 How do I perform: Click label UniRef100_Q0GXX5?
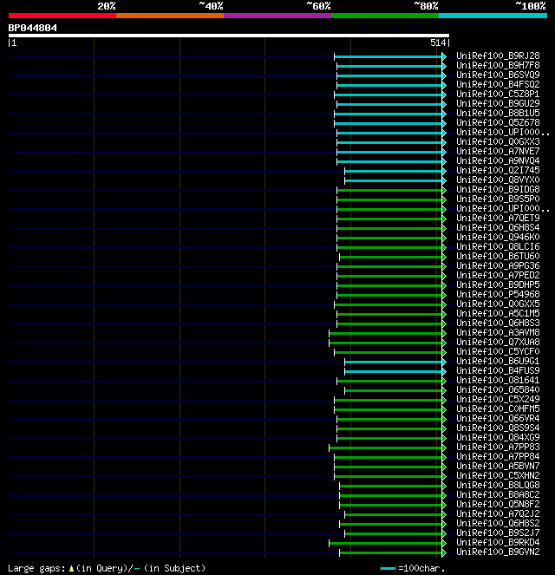tap(498, 304)
